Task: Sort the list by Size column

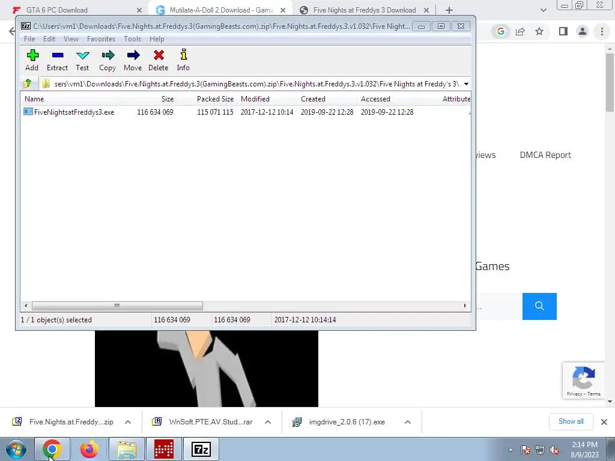Action: tap(147, 99)
